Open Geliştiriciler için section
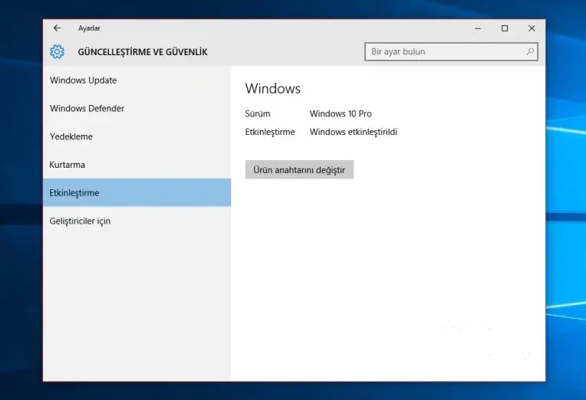 tap(137, 221)
